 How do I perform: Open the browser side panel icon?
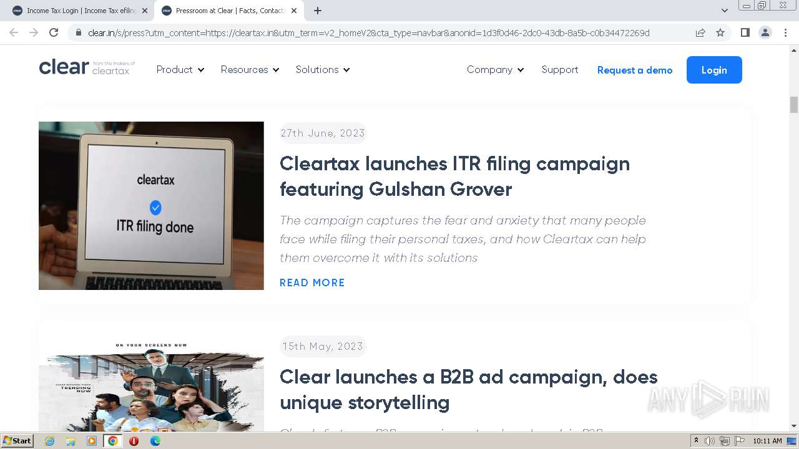[745, 32]
